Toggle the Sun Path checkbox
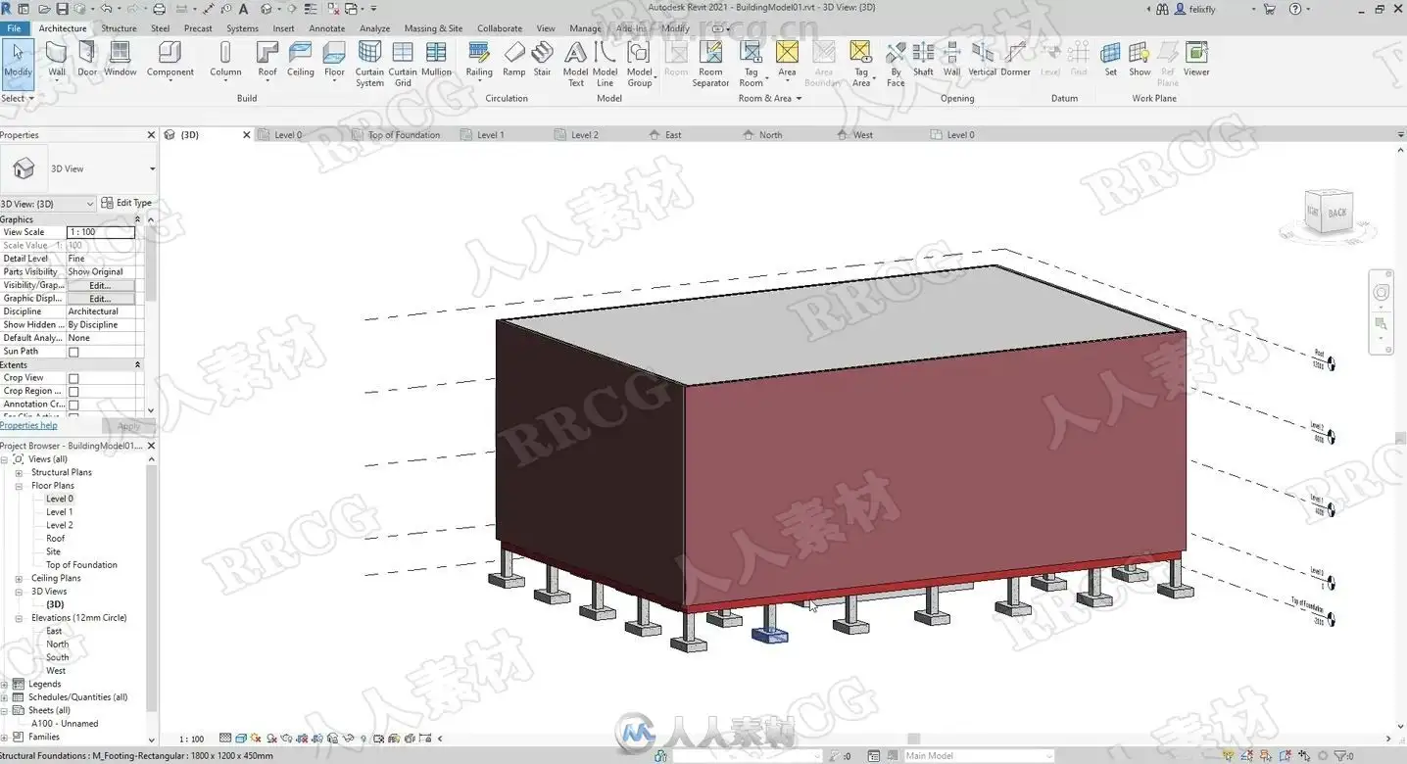 coord(73,352)
